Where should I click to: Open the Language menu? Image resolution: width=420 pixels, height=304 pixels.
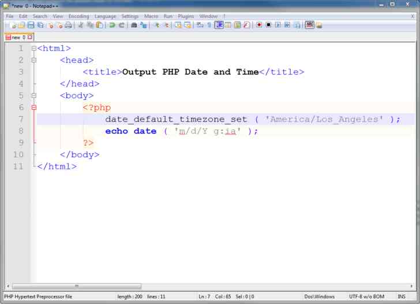[x=105, y=16]
